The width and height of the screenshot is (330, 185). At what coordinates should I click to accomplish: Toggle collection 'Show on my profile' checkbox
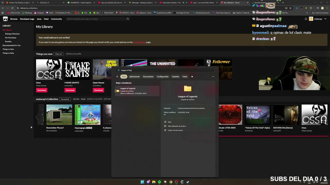(88, 99)
